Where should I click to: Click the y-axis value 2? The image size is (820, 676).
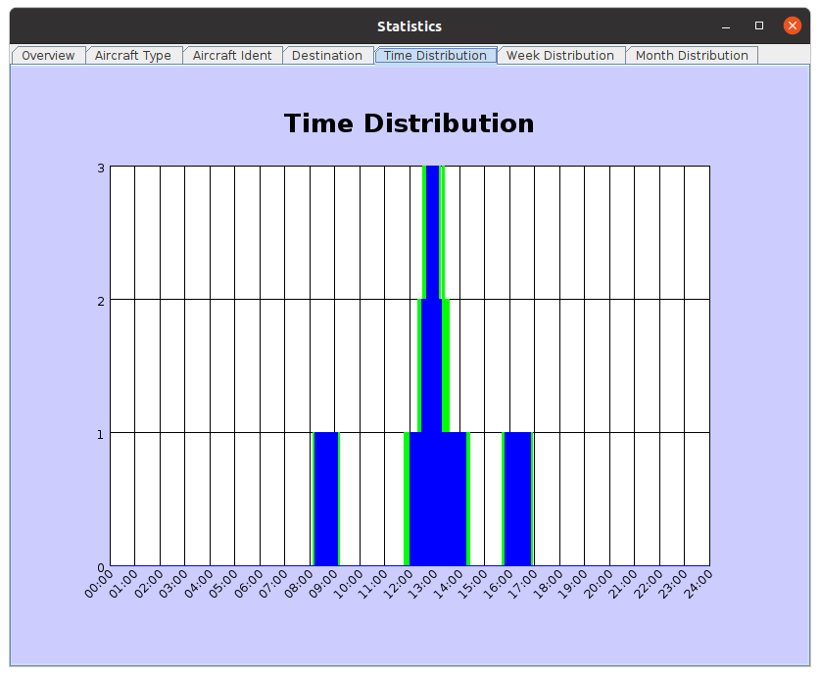click(x=101, y=300)
